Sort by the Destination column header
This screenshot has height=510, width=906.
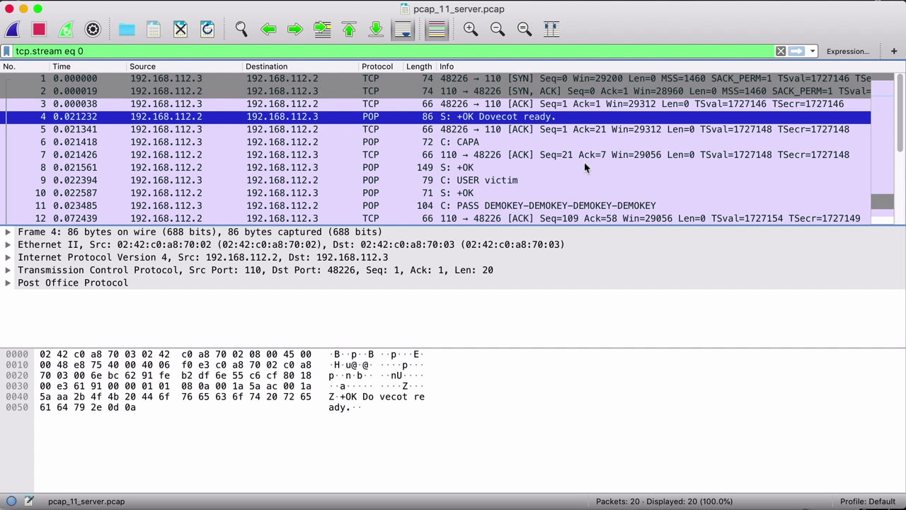[301, 67]
